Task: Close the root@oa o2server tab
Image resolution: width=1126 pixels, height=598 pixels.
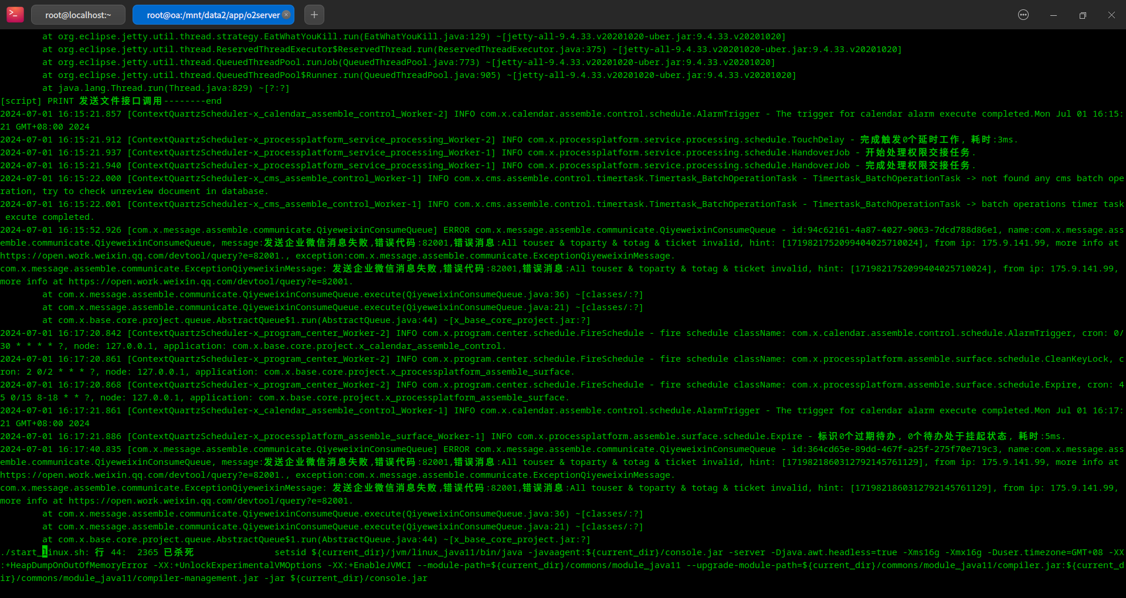Action: [x=286, y=15]
